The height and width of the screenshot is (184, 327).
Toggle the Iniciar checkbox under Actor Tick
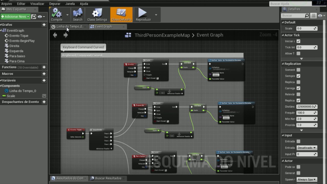(298, 41)
